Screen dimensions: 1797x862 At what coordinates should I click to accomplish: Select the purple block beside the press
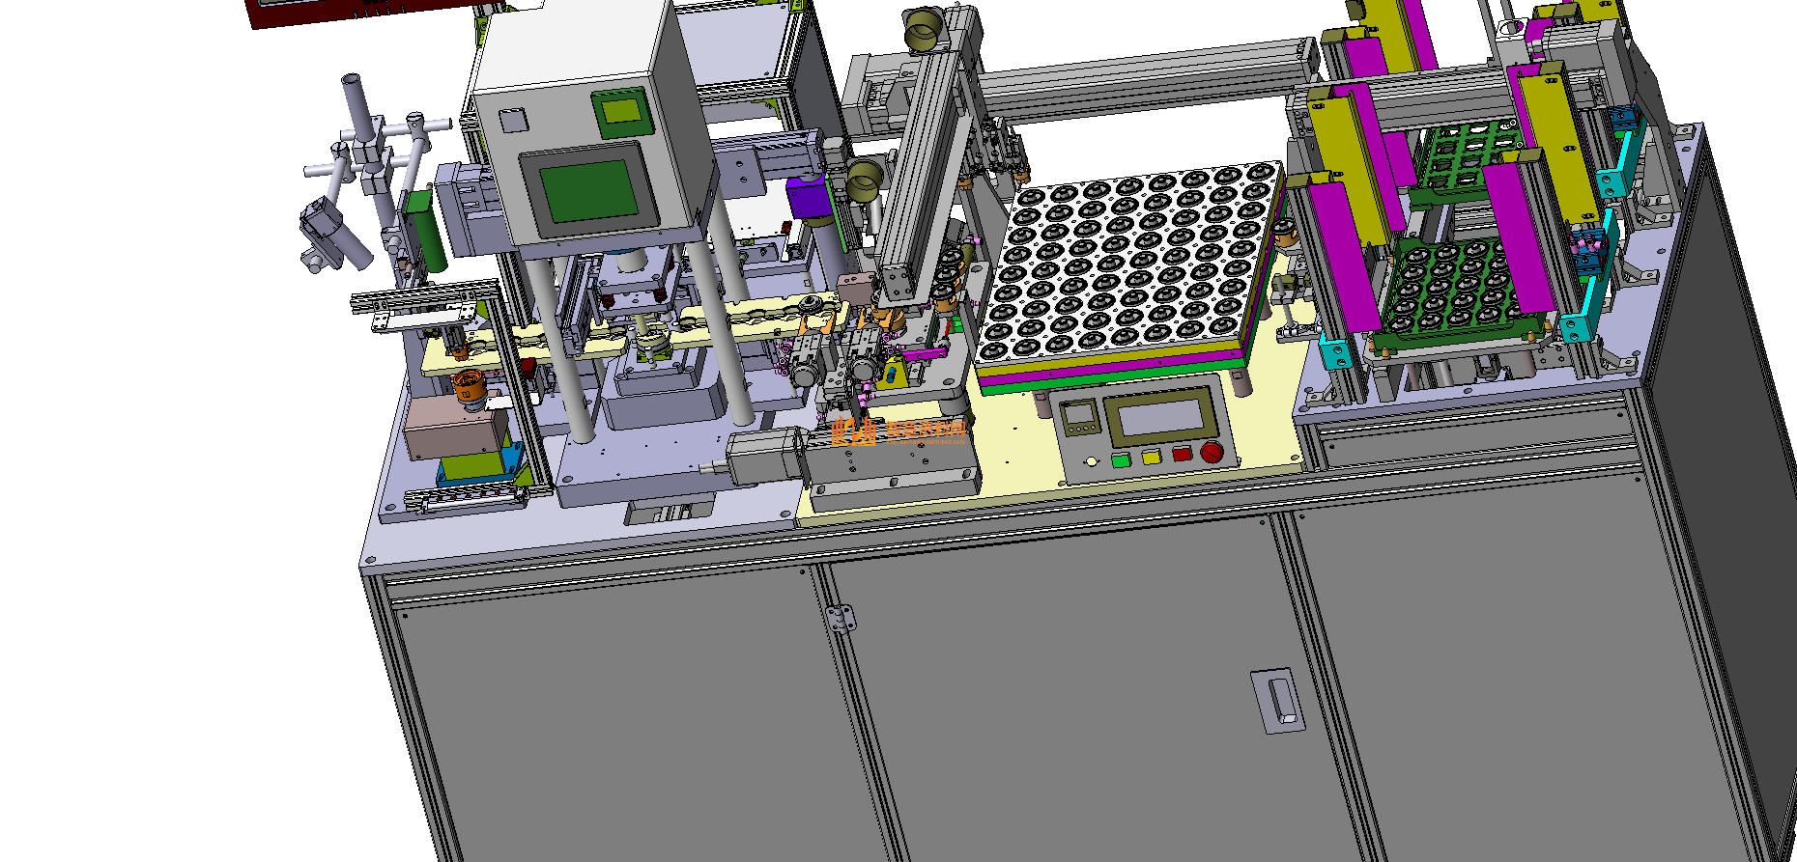[x=808, y=198]
